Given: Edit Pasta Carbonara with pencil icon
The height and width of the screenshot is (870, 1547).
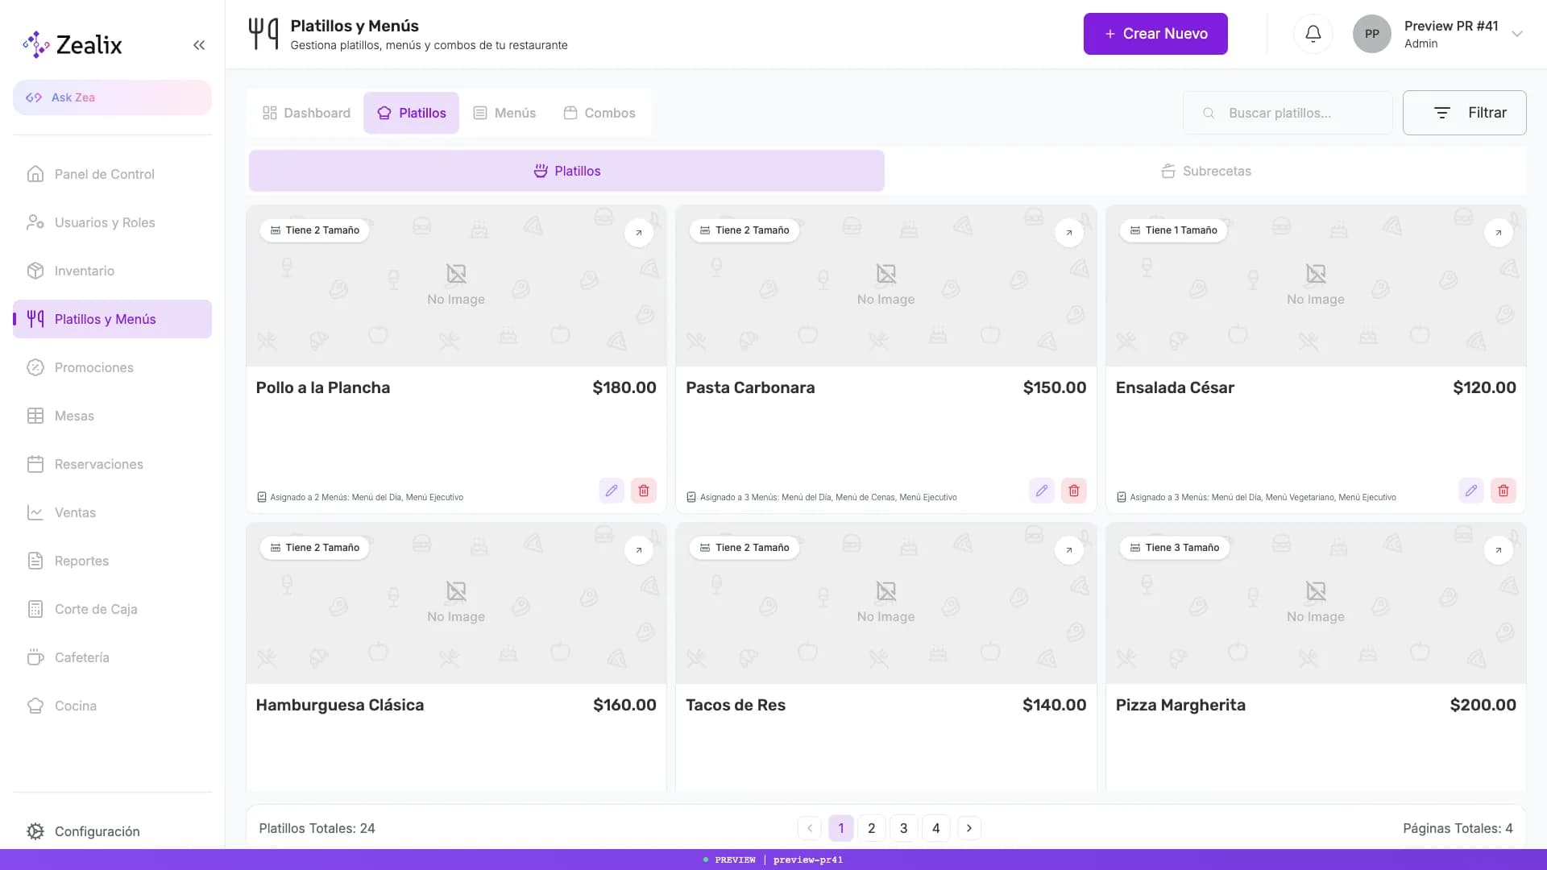Looking at the screenshot, I should [x=1042, y=491].
